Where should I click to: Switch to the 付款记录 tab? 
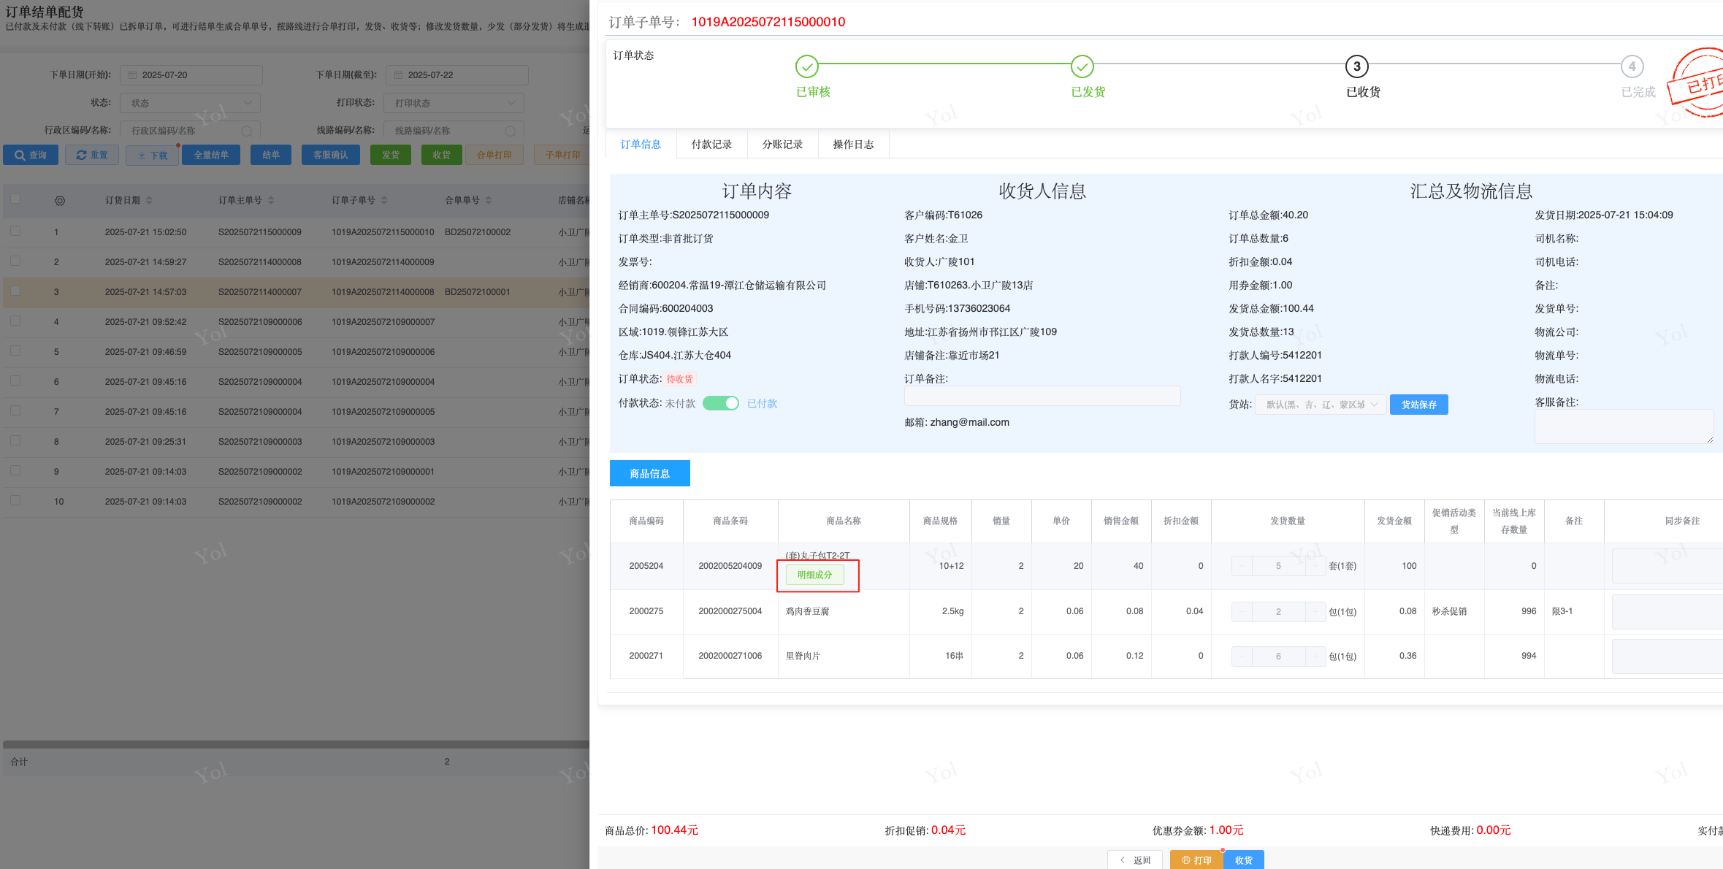[711, 145]
